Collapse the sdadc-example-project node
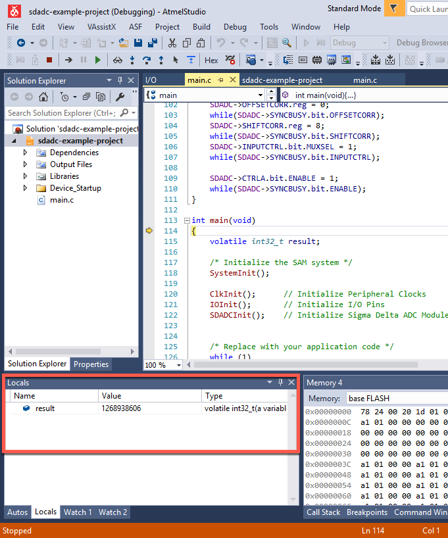 coord(14,141)
